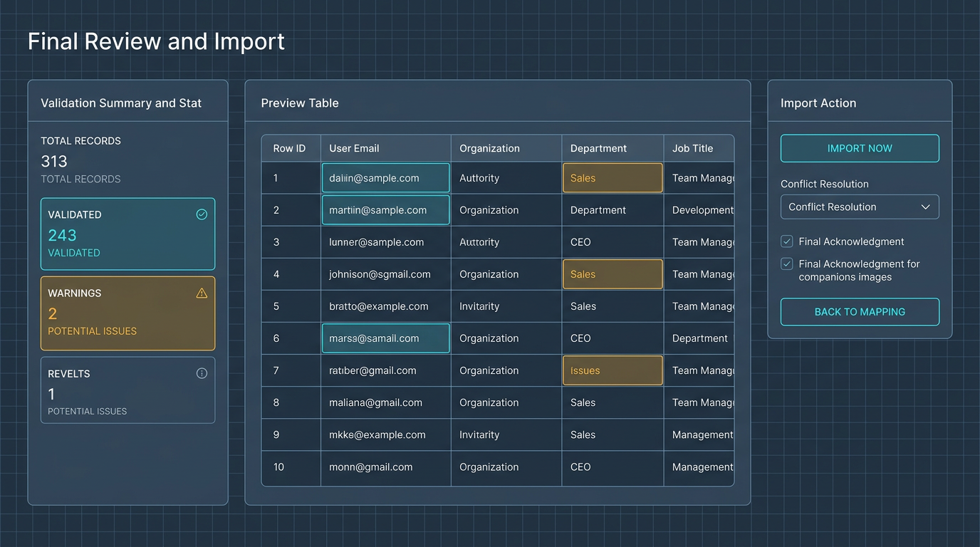Toggle the Final Acknowledgment checkbox
Screen dimensions: 980x547
point(786,241)
